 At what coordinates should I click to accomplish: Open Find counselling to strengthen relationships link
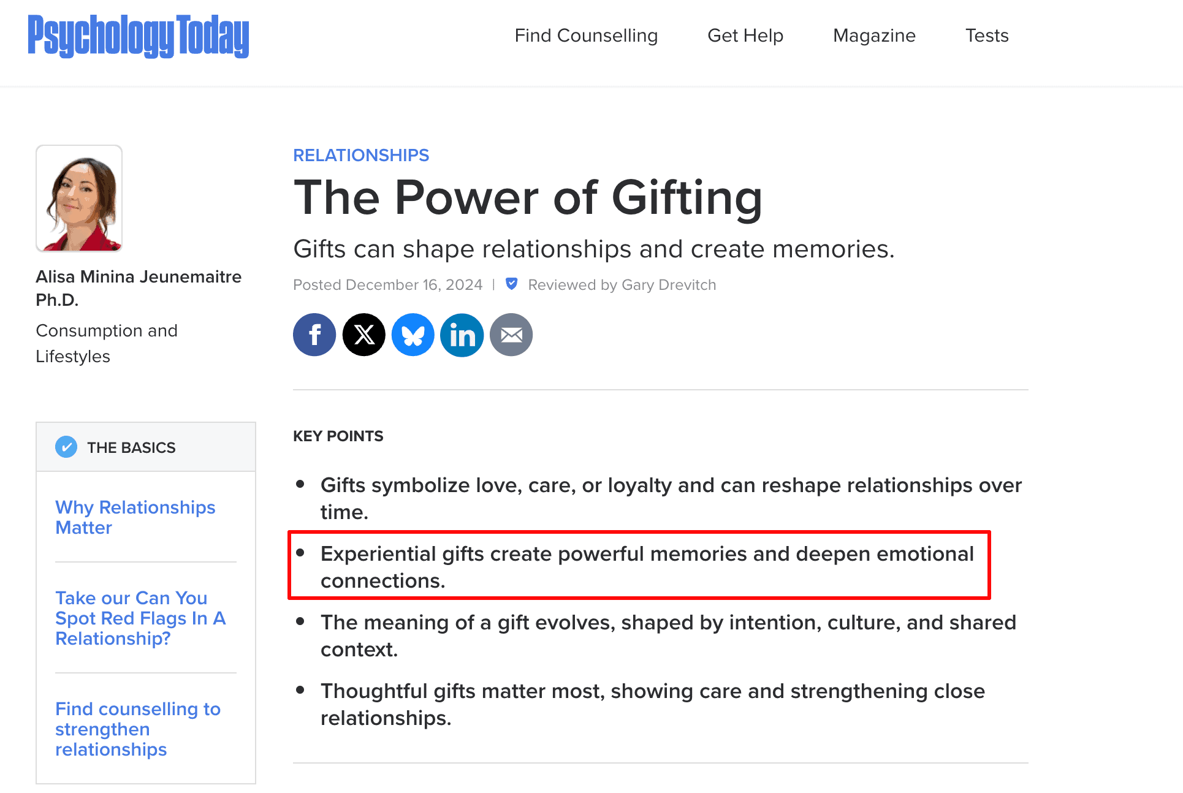(x=137, y=729)
